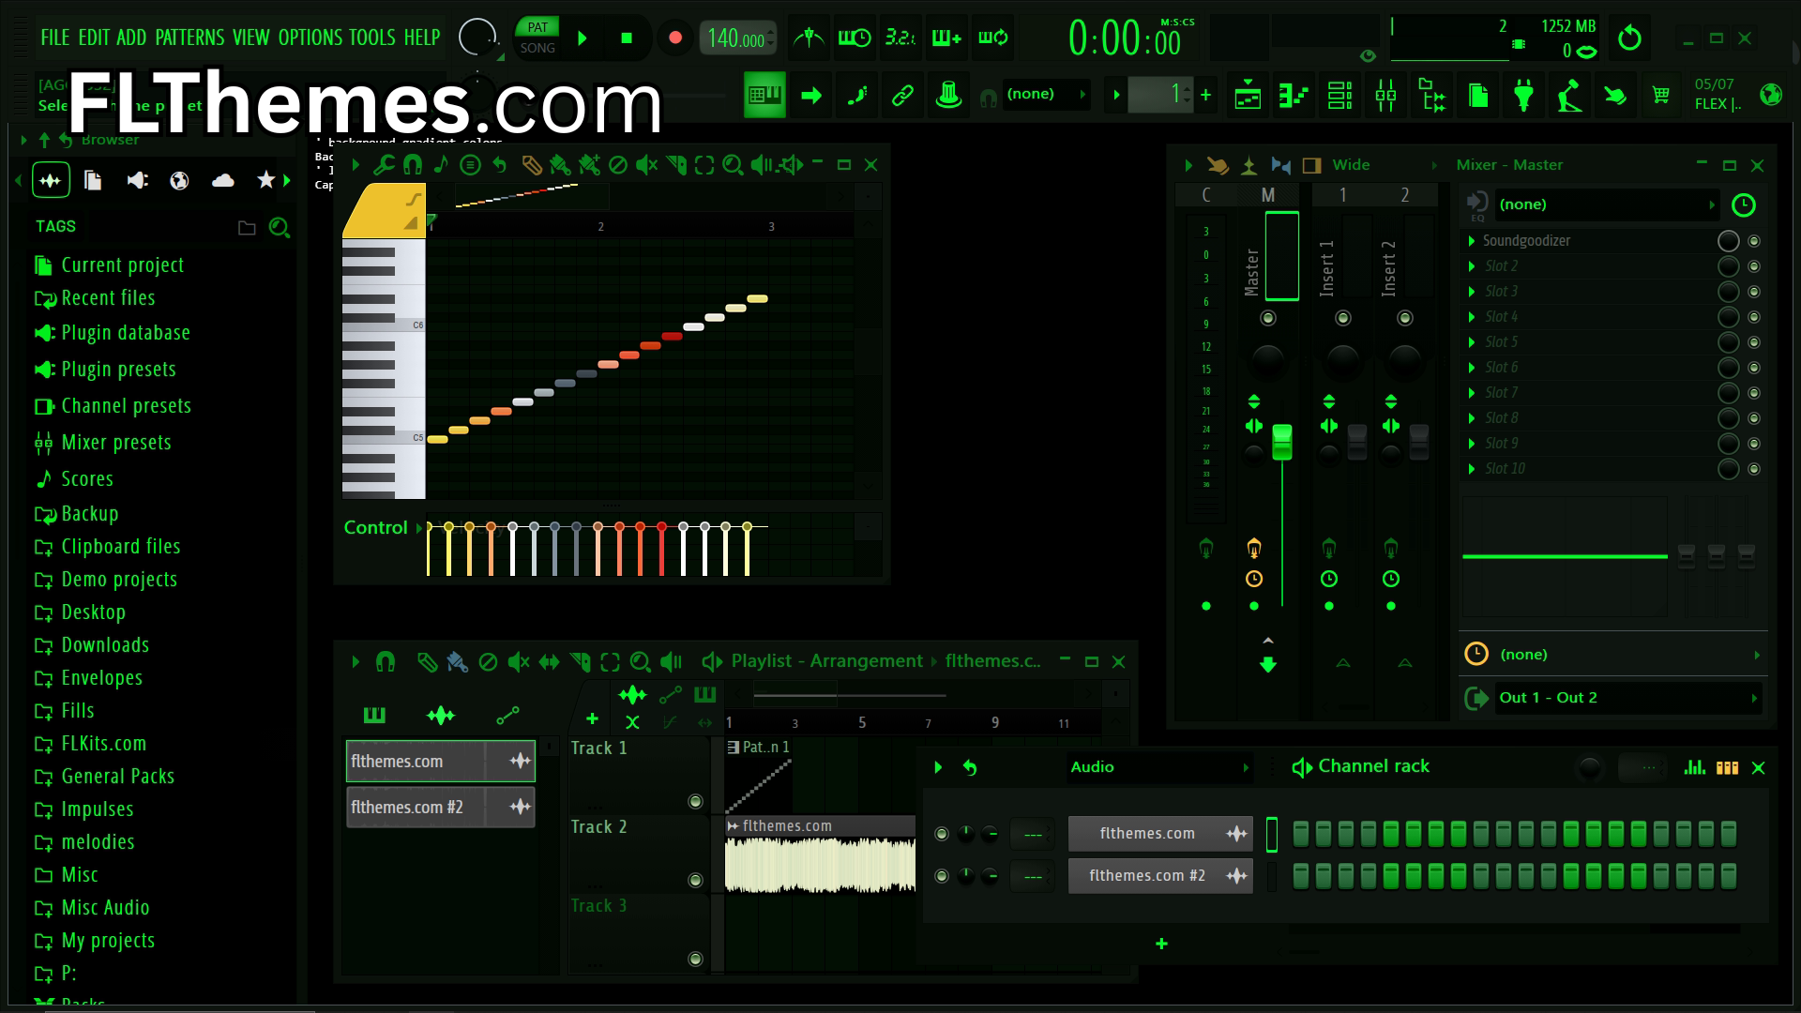This screenshot has width=1801, height=1013.
Task: Search the browser with magnifier icon
Action: (279, 227)
